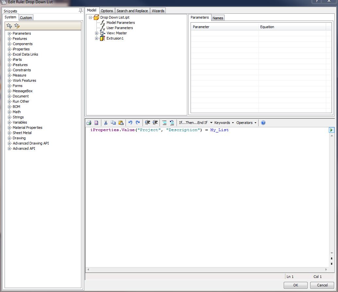Undo the last edit
The width and height of the screenshot is (338, 292).
[x=130, y=123]
